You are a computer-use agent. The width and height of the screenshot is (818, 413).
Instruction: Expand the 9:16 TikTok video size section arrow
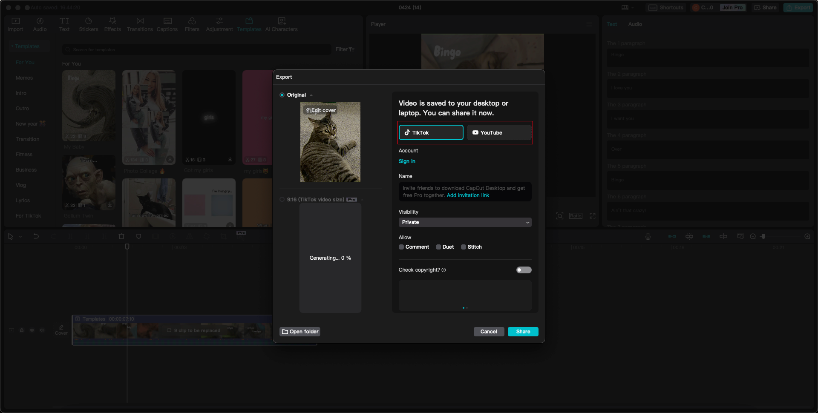[362, 200]
